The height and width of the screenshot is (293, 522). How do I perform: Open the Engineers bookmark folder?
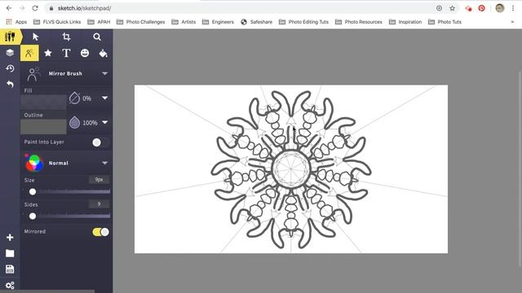click(x=218, y=22)
